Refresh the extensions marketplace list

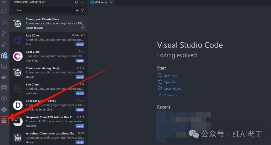pyautogui.click(x=77, y=2)
